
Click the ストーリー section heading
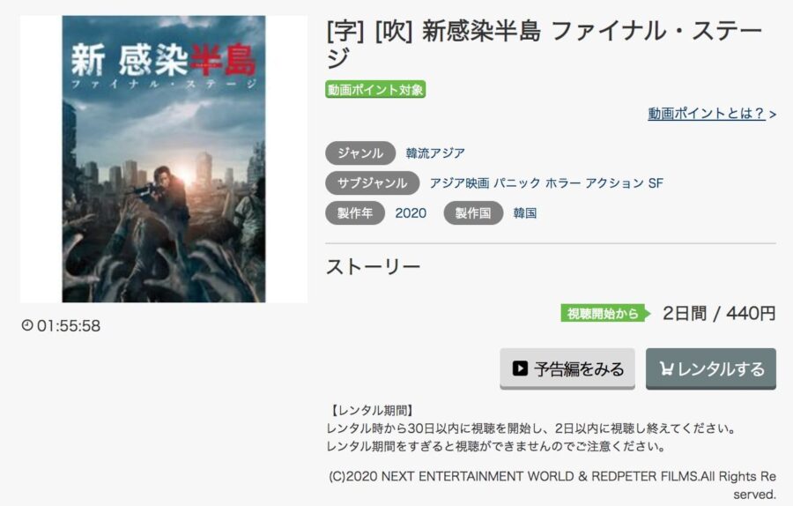[x=374, y=266]
